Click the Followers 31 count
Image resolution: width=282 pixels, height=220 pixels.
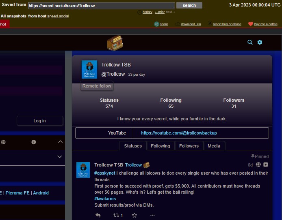(234, 103)
